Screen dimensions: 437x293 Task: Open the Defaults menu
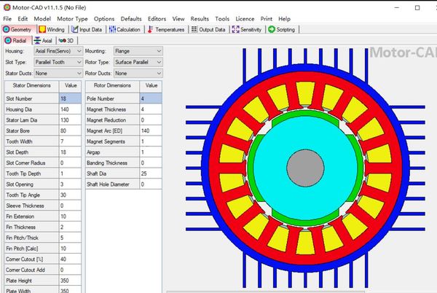pos(131,18)
